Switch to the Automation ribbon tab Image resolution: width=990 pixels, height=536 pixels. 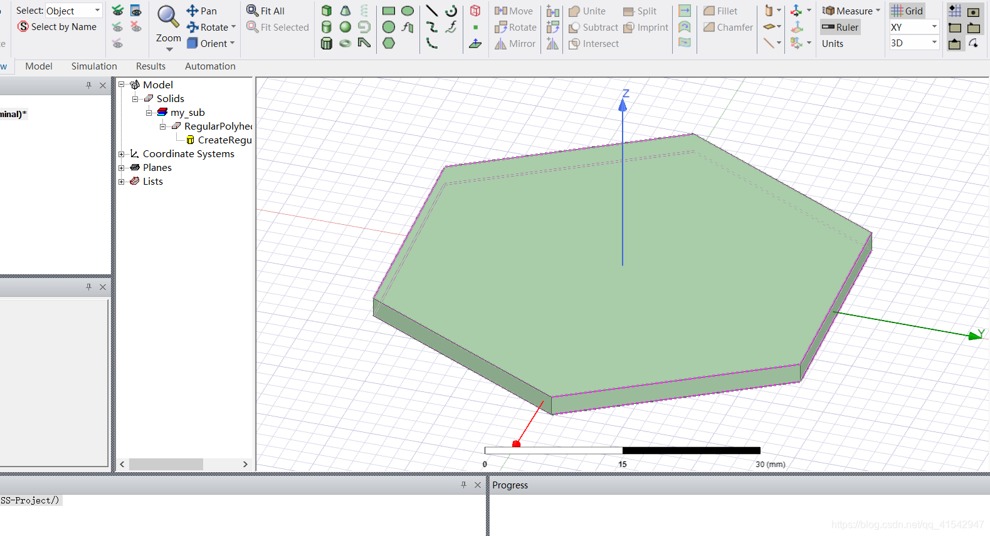click(x=210, y=66)
